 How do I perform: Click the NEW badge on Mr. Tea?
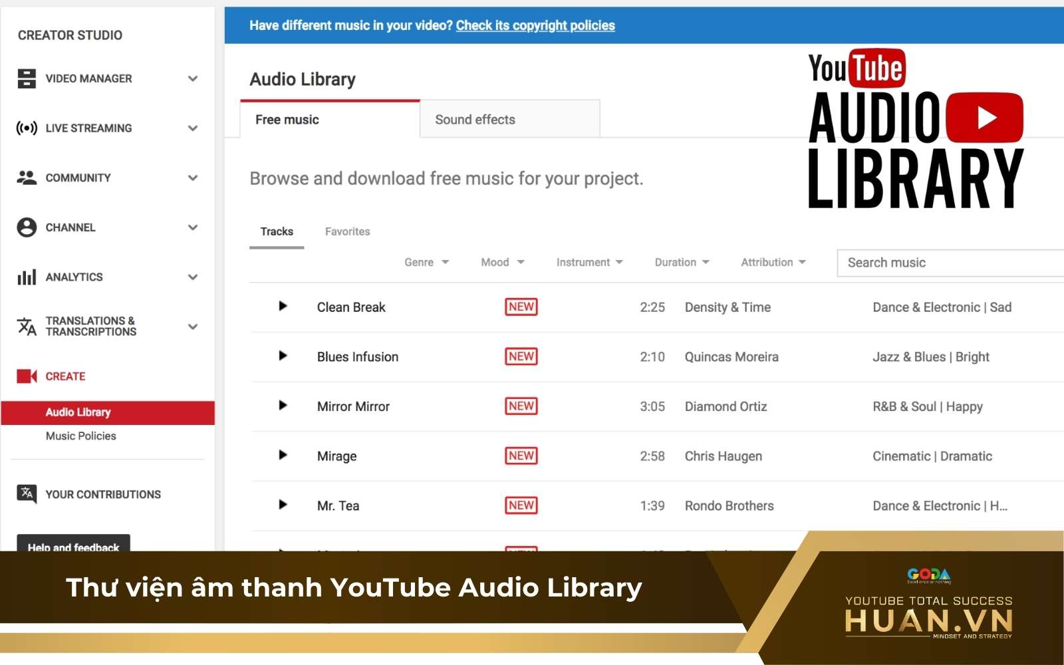click(x=521, y=505)
